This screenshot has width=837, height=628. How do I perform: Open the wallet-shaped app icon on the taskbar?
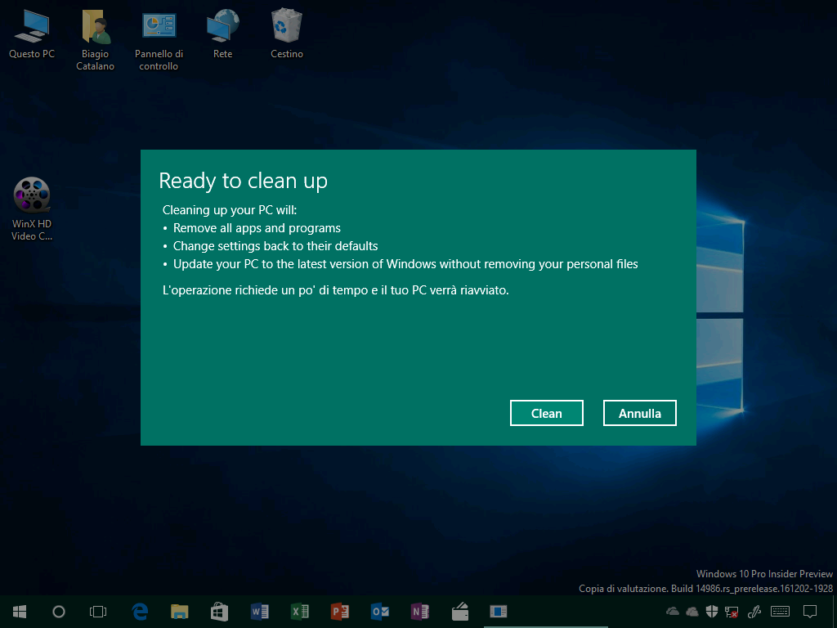click(x=459, y=612)
